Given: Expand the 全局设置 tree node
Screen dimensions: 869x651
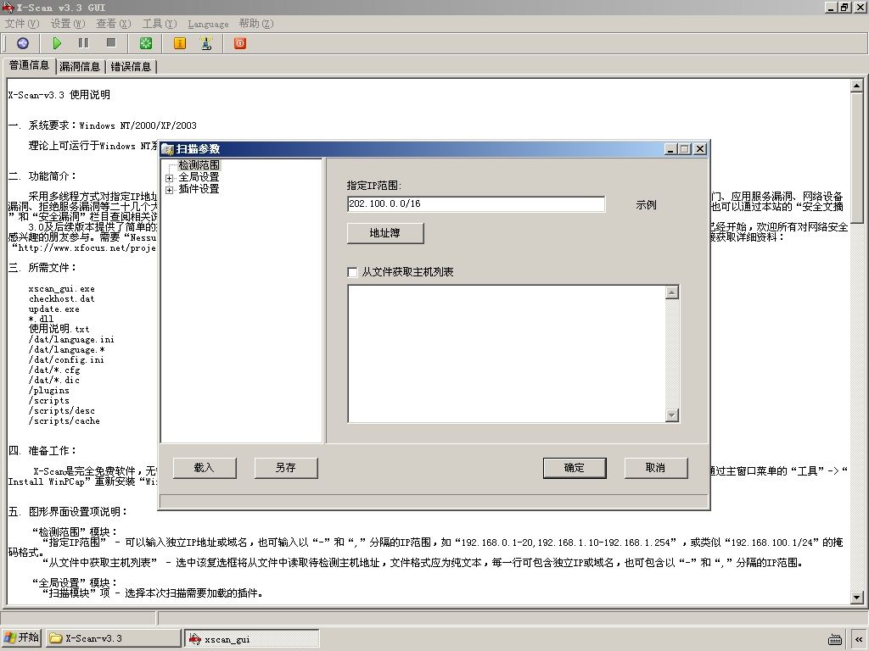Looking at the screenshot, I should pyautogui.click(x=169, y=178).
